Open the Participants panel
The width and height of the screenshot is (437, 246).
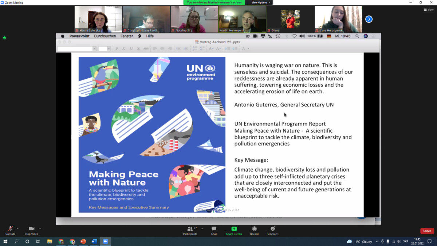click(x=190, y=229)
